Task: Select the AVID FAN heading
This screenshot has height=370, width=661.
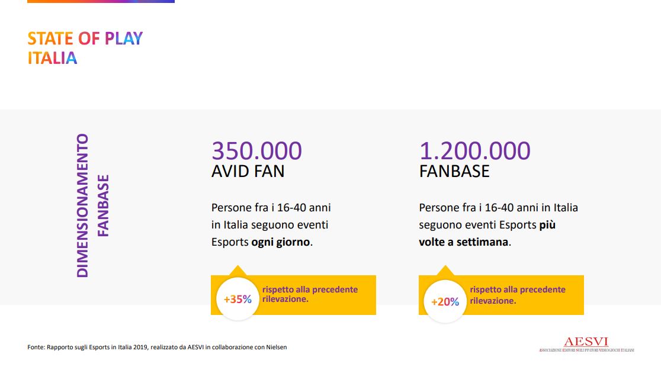Action: [248, 171]
